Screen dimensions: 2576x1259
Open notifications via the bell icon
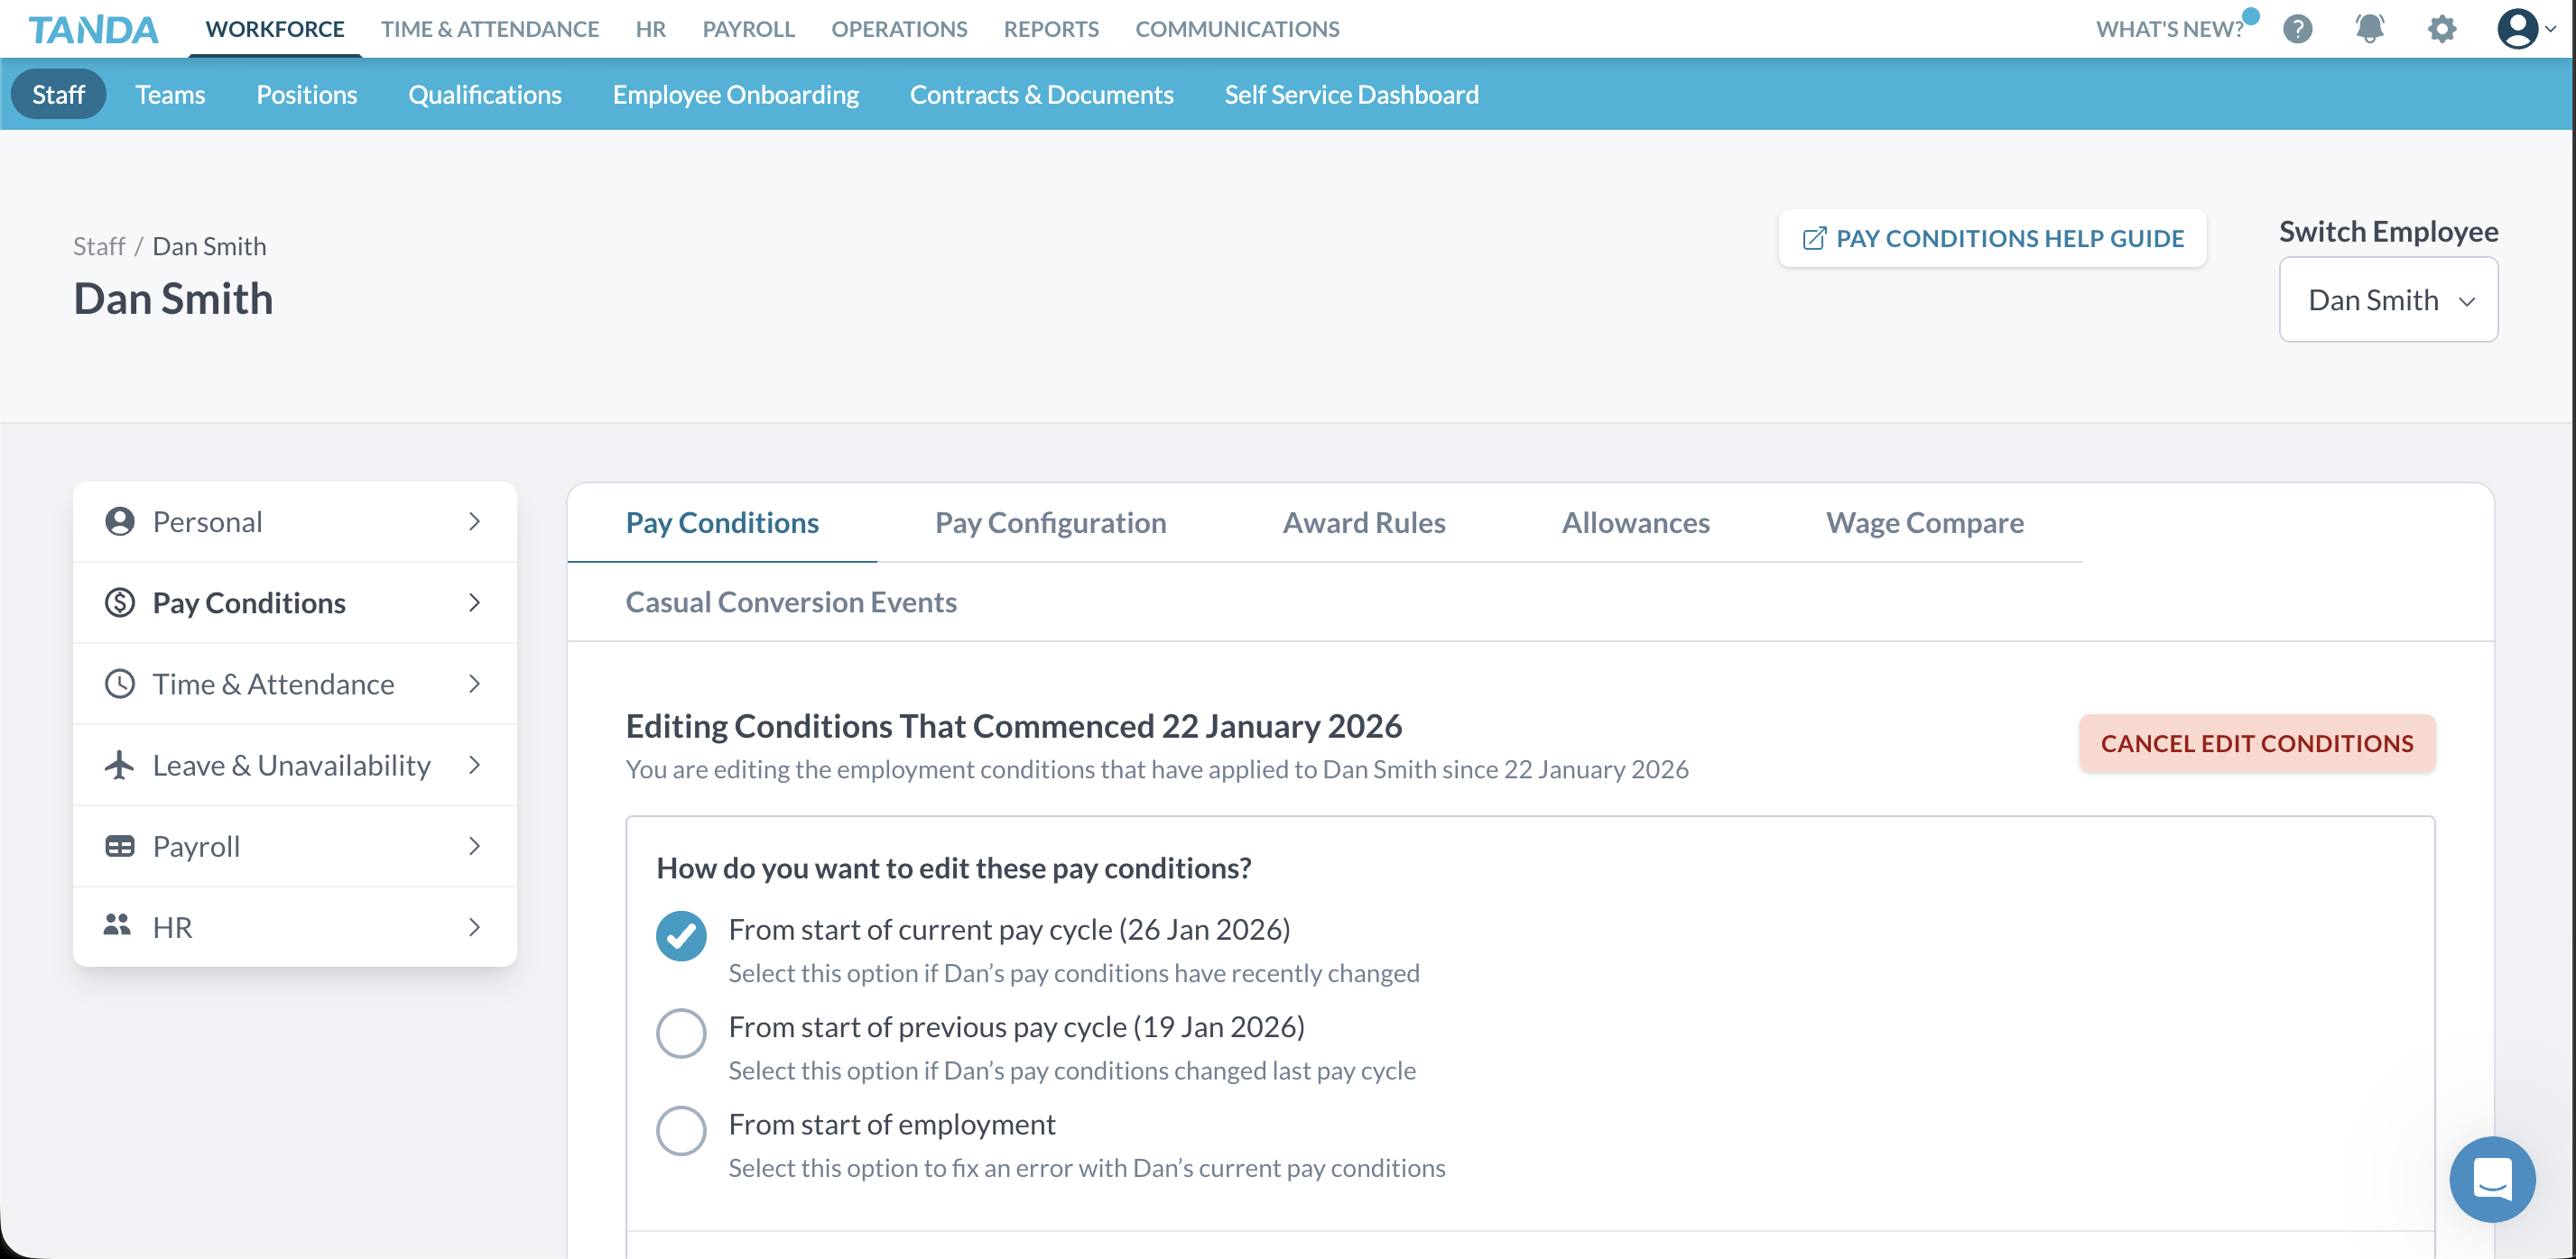[2368, 29]
